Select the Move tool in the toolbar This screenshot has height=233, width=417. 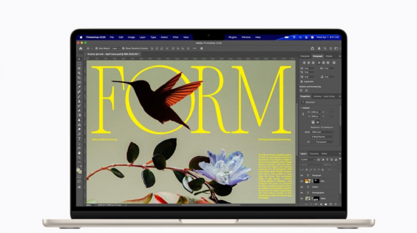79,59
